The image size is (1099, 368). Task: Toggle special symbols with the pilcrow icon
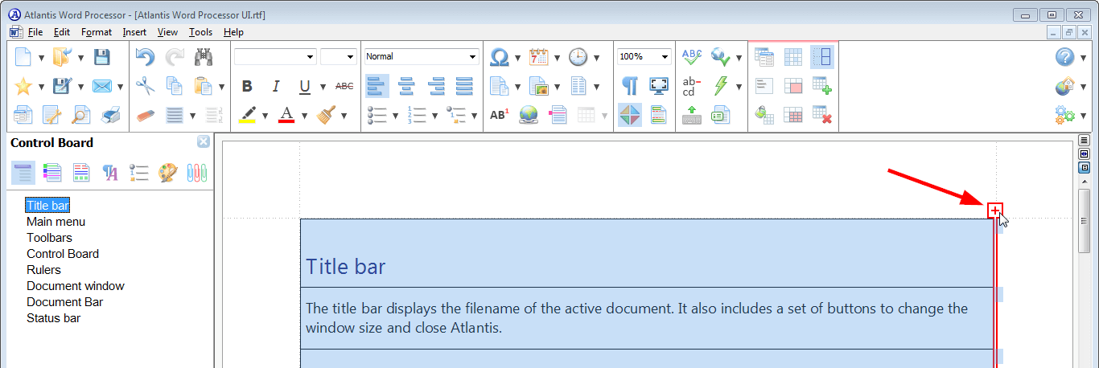(630, 86)
